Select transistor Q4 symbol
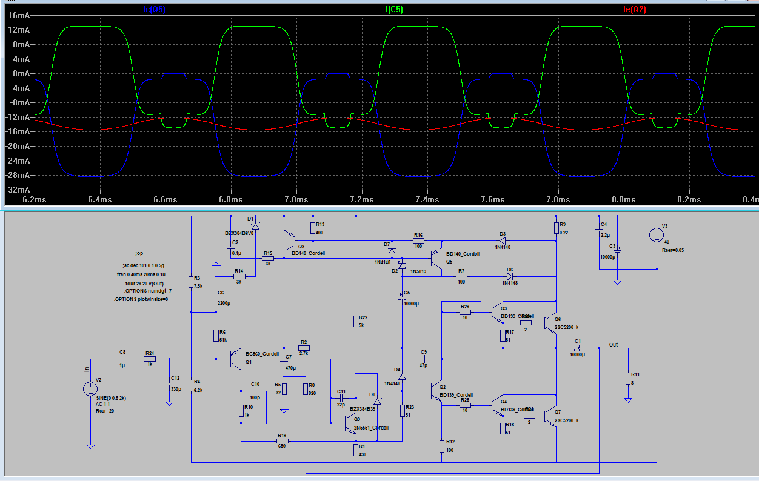 pos(497,406)
